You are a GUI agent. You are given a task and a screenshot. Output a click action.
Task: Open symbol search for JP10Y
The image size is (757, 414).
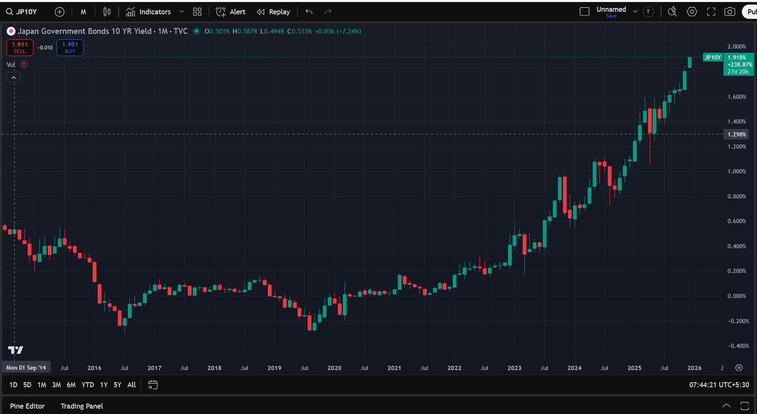click(23, 11)
